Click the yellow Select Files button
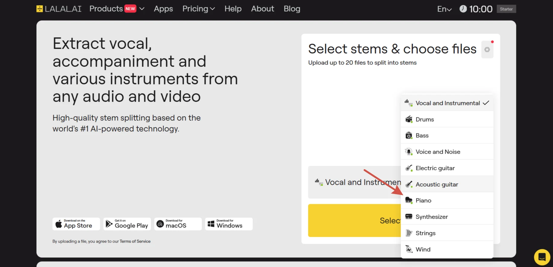This screenshot has height=267, width=553. point(355,220)
